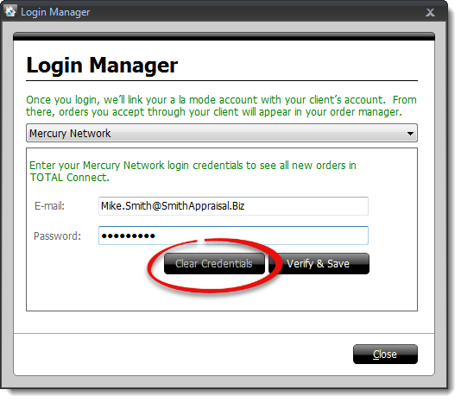Click the Login Manager app icon in title bar
Viewport: 461px width, 402px height.
tap(10, 11)
